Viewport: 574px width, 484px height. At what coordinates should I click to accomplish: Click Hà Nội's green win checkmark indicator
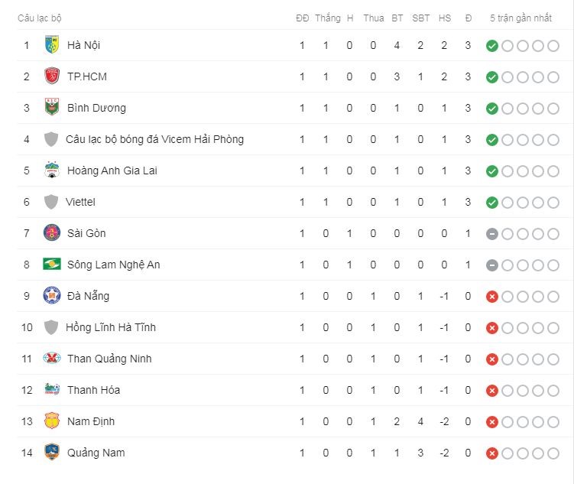pos(491,46)
